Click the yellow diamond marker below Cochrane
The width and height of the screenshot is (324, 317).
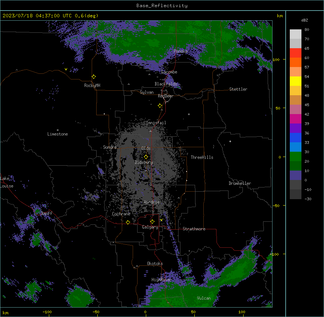pos(128,222)
